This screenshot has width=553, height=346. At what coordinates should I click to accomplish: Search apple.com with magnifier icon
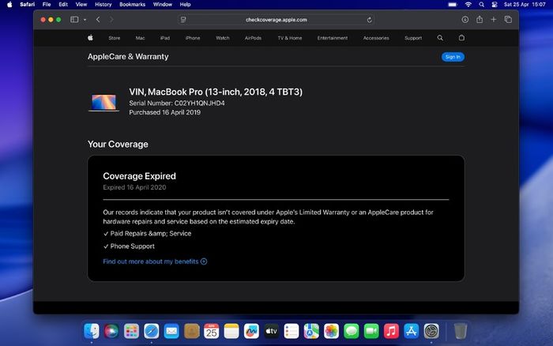440,38
